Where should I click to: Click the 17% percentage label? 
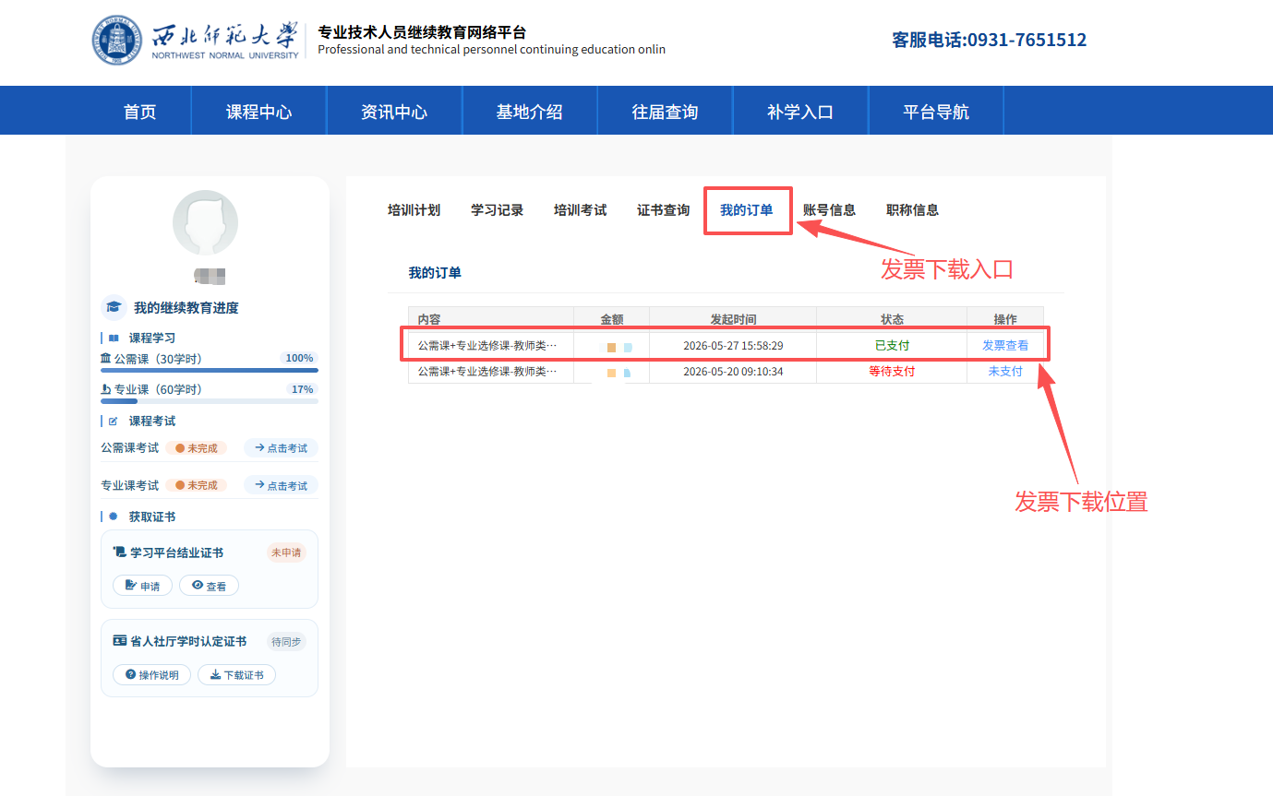302,389
